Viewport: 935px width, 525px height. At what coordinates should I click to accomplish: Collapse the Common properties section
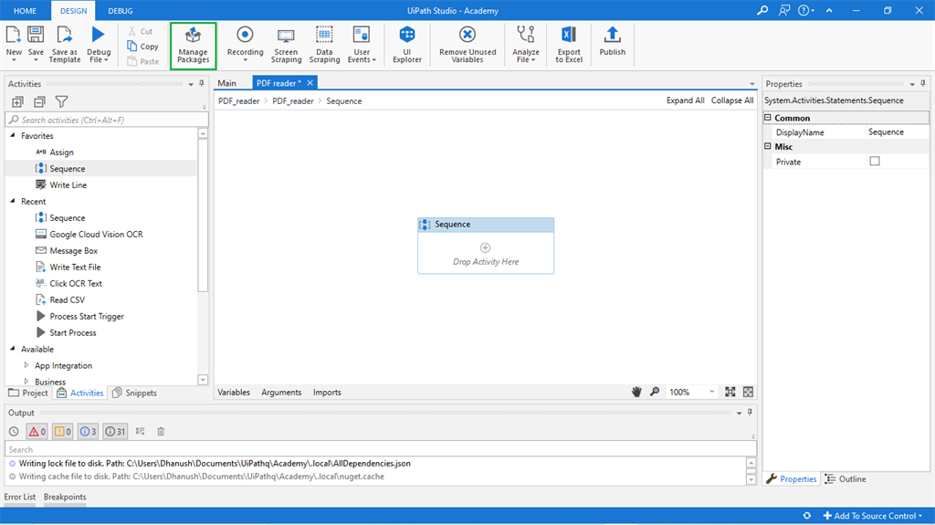tap(768, 118)
